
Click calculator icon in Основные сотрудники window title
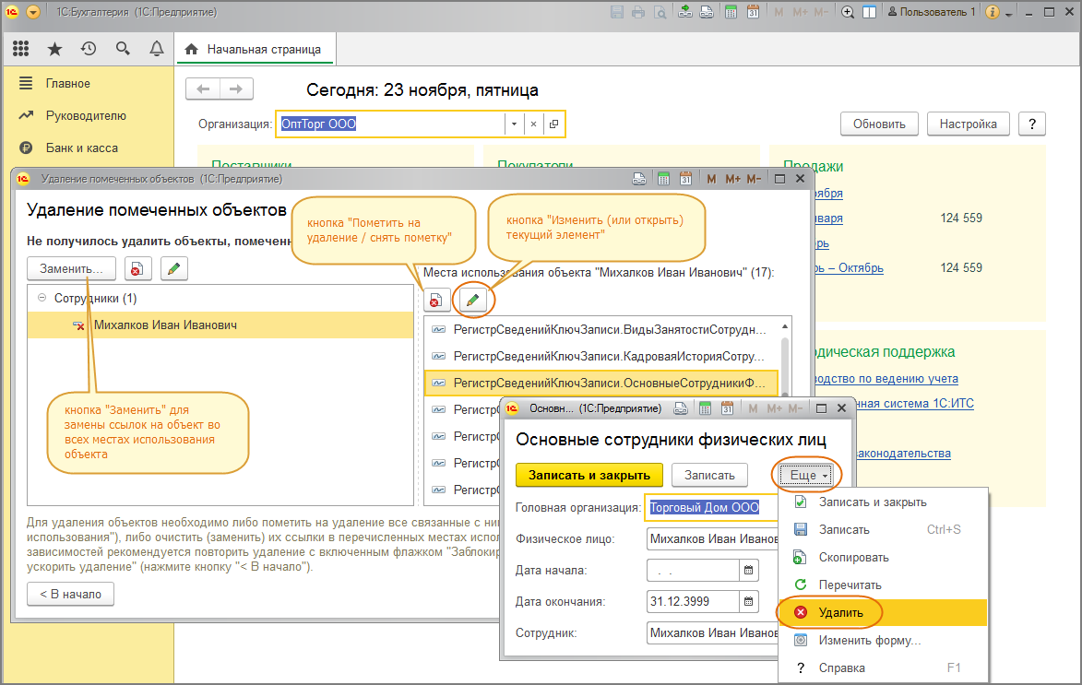[x=705, y=408]
